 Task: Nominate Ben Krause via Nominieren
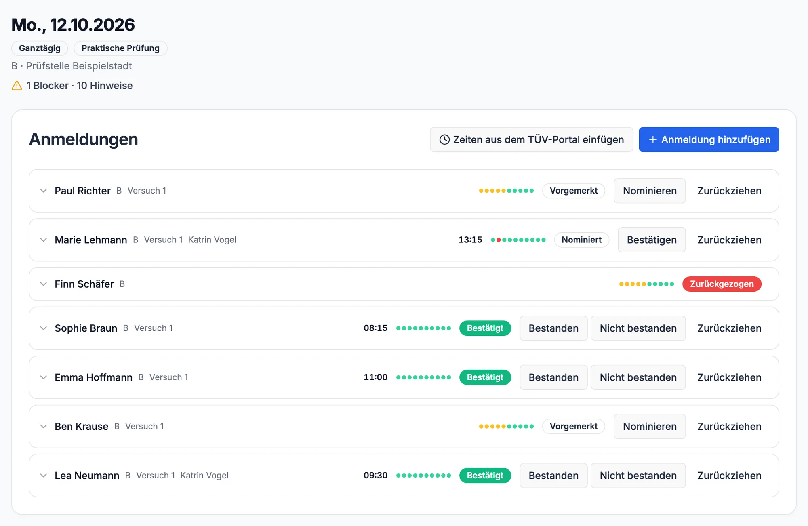650,427
